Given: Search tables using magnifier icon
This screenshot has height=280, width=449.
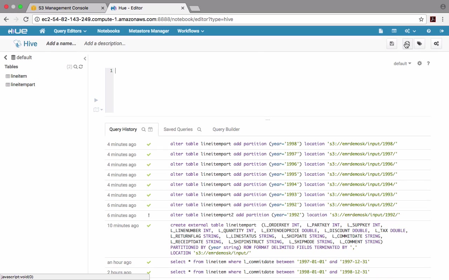Looking at the screenshot, I should [x=75, y=66].
